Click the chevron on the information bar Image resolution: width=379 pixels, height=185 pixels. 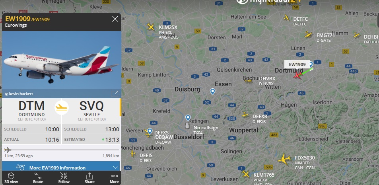point(116,167)
